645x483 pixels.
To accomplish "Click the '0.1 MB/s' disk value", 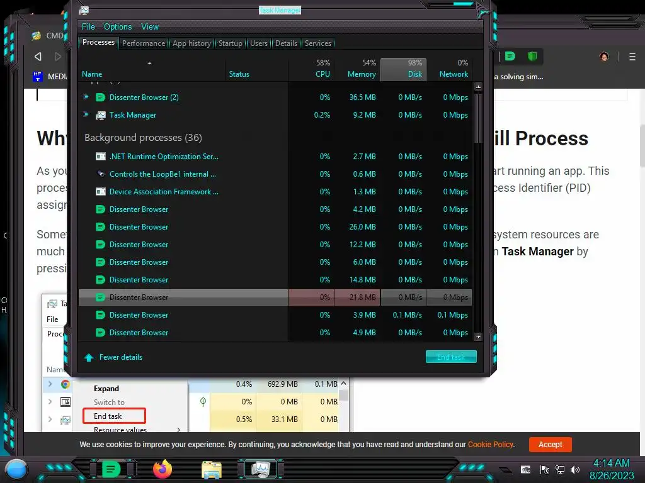I will point(407,315).
